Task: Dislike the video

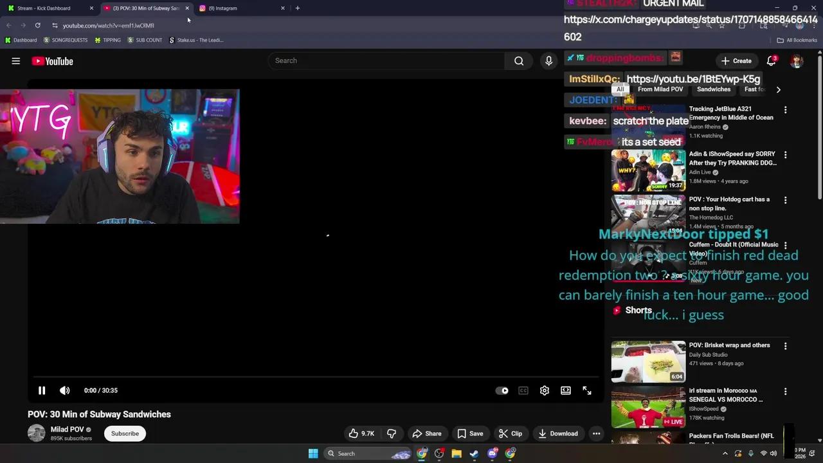Action: tap(392, 433)
